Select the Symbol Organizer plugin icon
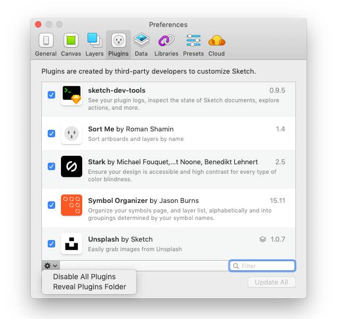Screen dimensions: 350x319 pyautogui.click(x=72, y=205)
